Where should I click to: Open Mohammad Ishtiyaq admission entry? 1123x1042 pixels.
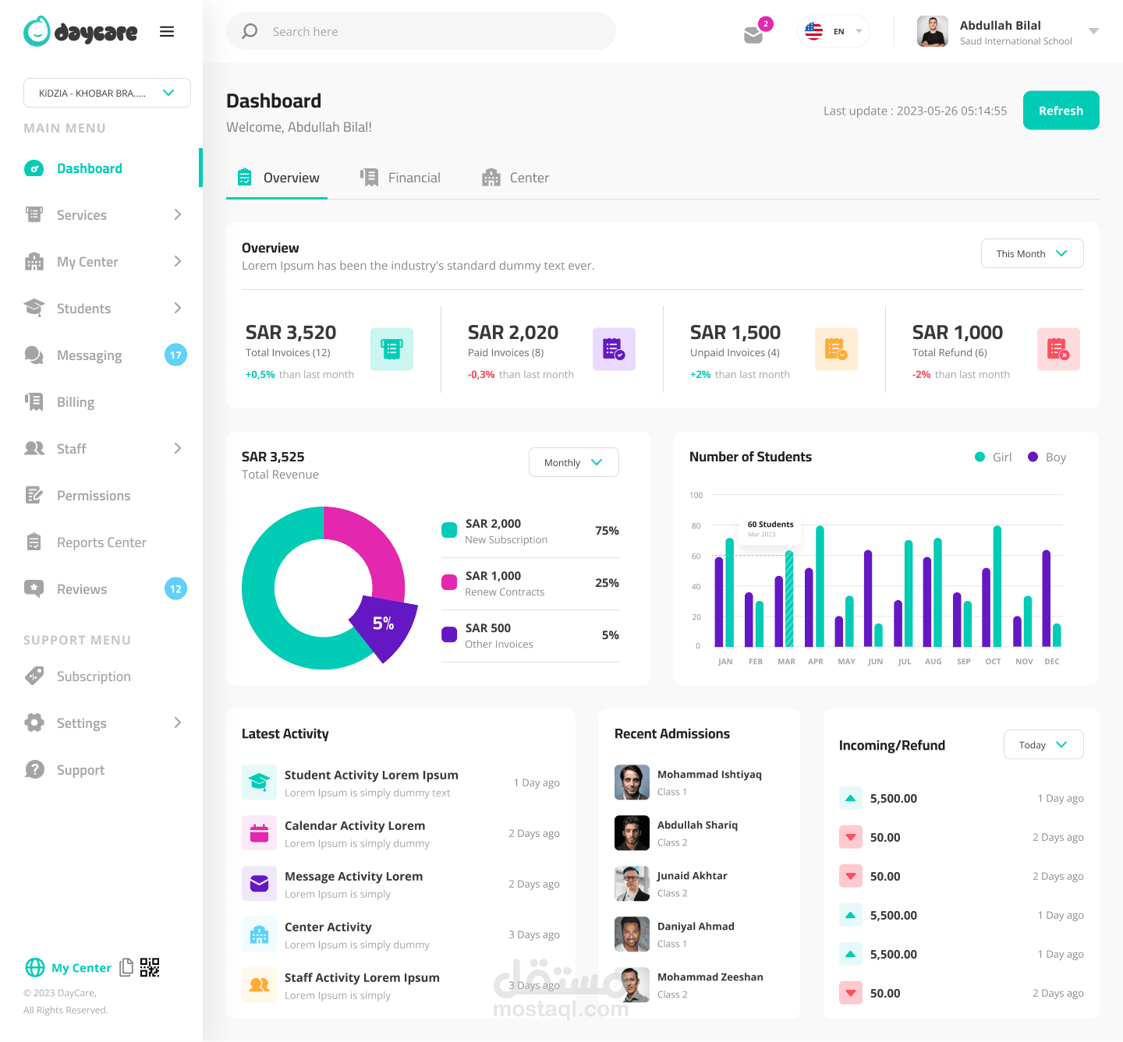tap(700, 782)
